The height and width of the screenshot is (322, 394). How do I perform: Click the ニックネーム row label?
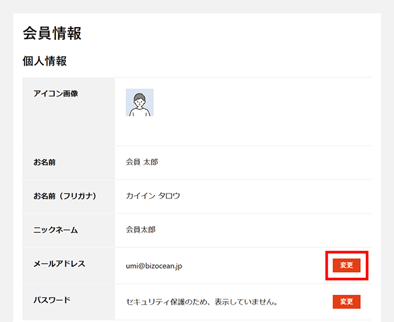[x=55, y=230]
